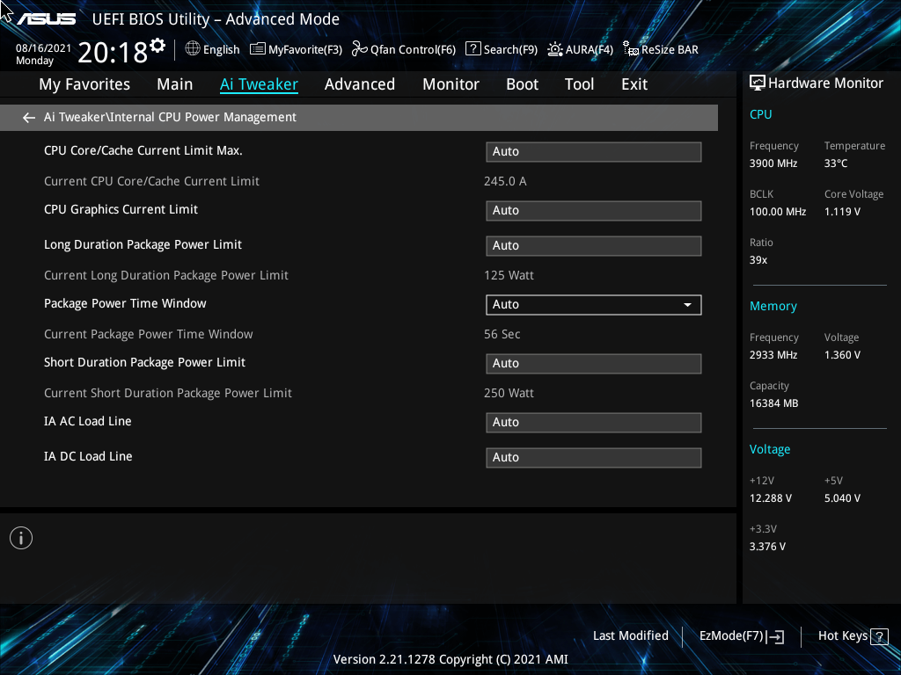The width and height of the screenshot is (901, 675).
Task: Click the 20:18 clock display
Action: point(113,53)
